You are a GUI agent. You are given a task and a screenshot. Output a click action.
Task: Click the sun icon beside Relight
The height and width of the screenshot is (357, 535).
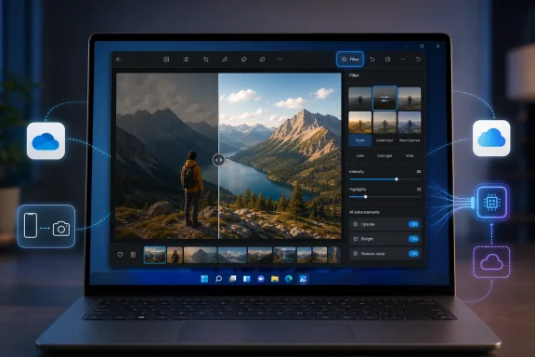(356, 239)
